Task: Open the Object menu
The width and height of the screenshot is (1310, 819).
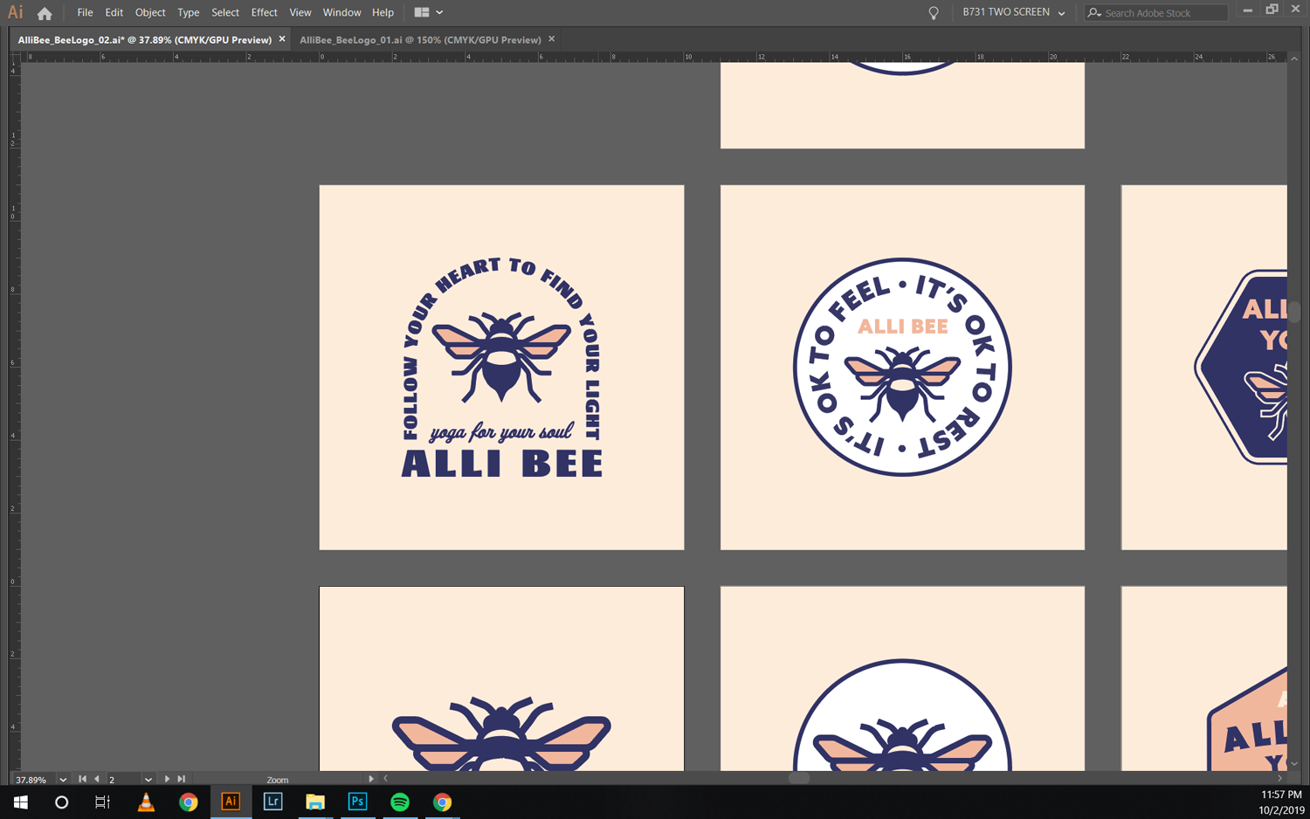Action: pyautogui.click(x=150, y=13)
